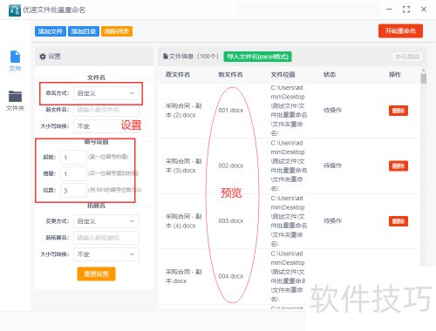
Task: Select file 采购合同 - 副本.docx
Action: click(183, 276)
